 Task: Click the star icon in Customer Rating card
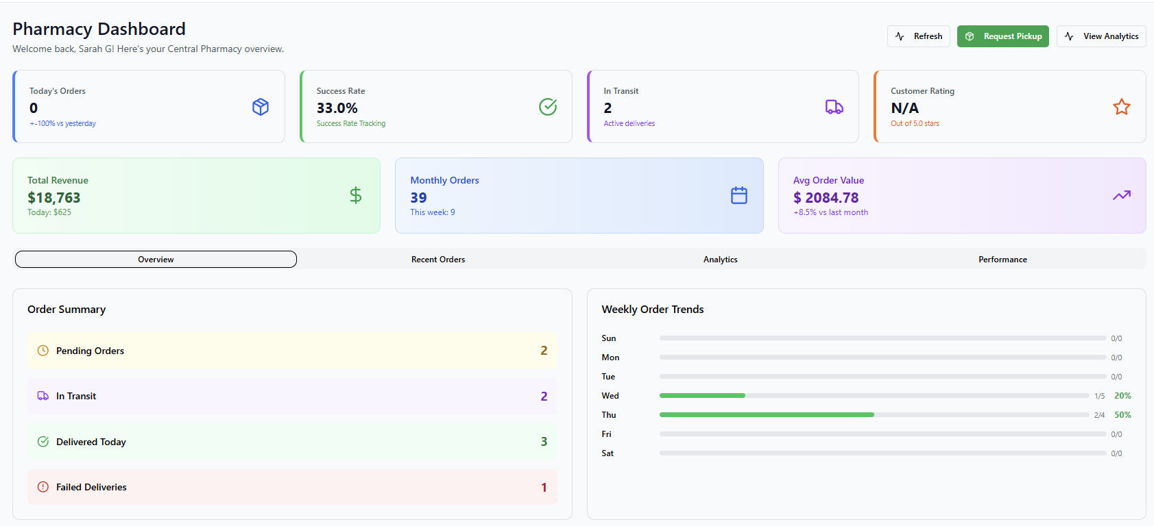(x=1121, y=107)
